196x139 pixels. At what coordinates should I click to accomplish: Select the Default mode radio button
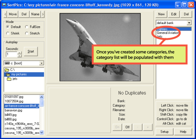pyautogui.click(x=8, y=27)
